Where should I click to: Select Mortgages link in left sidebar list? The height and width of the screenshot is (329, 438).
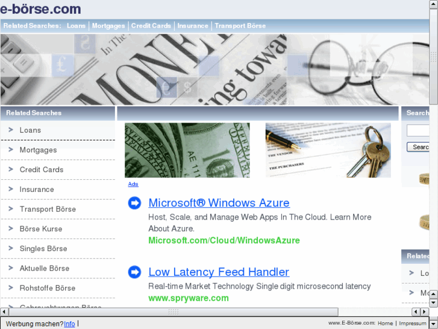38,150
